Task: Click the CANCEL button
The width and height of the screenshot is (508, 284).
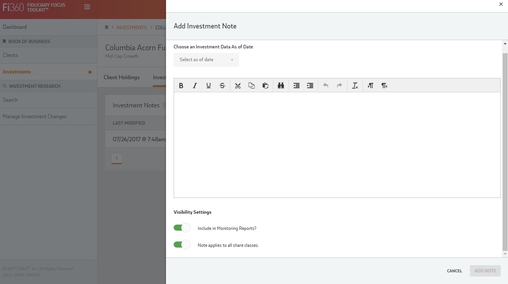Action: click(x=454, y=271)
